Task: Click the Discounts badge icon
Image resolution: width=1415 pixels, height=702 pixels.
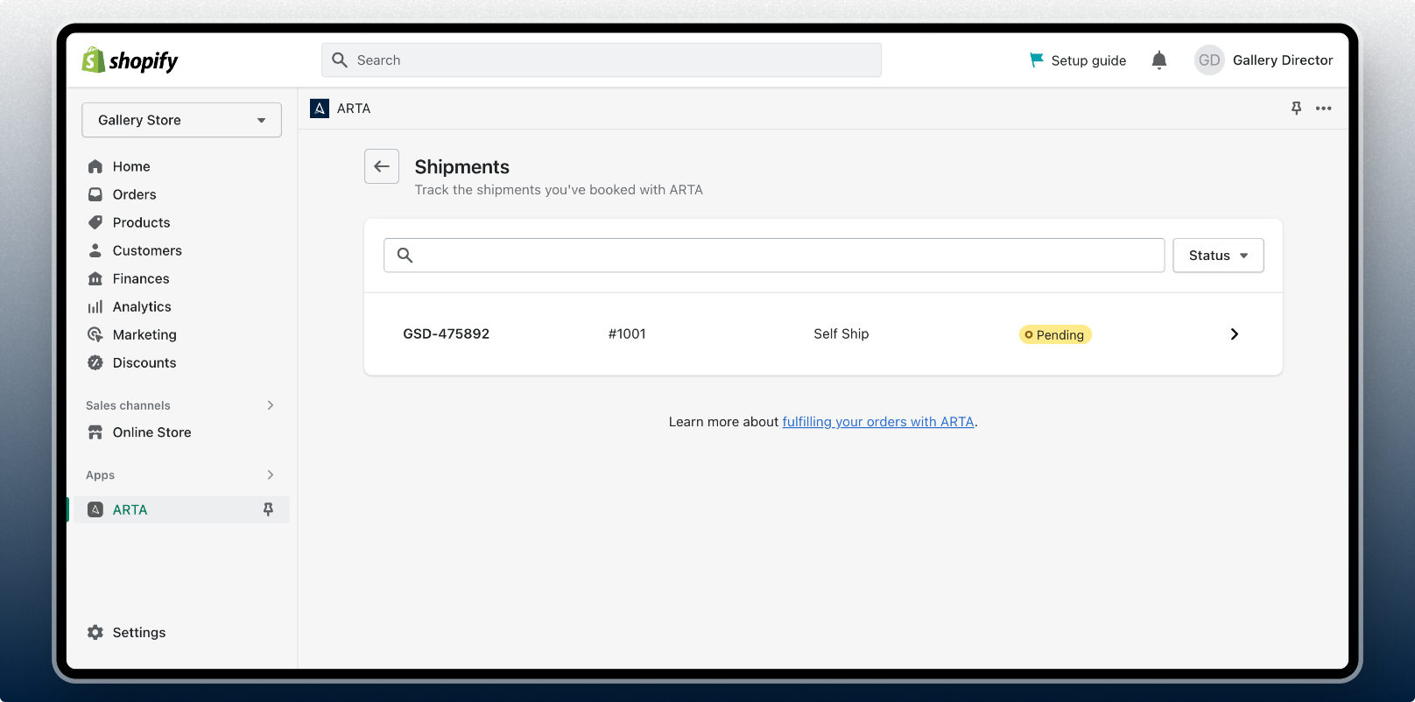Action: (x=95, y=362)
